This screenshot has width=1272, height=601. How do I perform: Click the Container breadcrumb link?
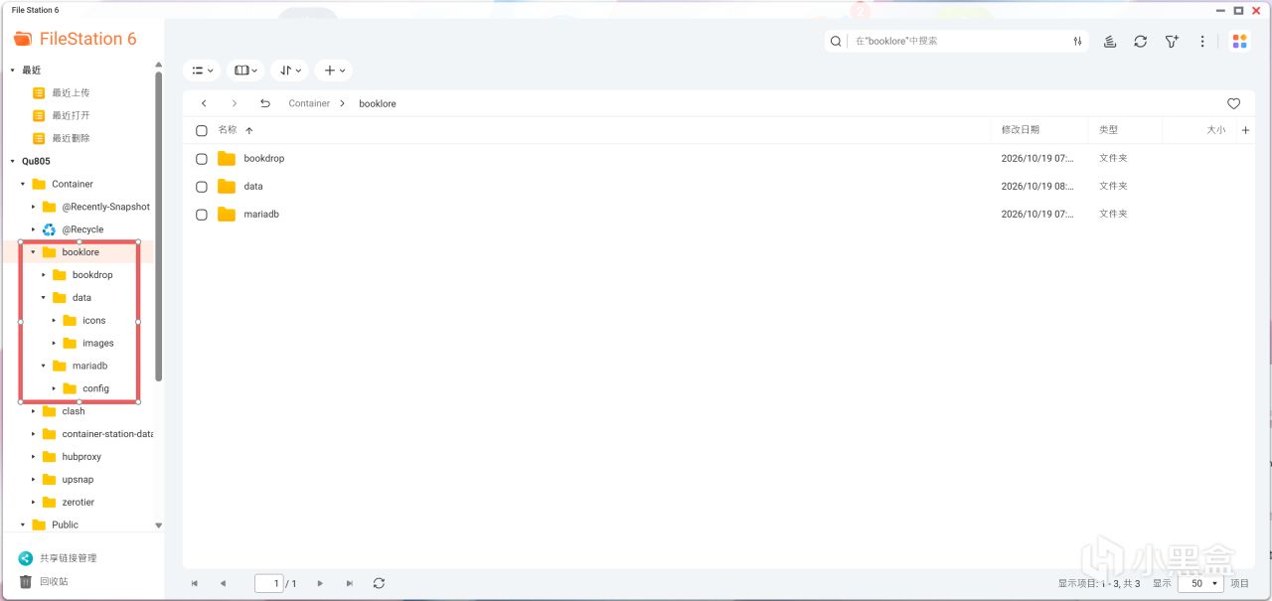tap(309, 103)
